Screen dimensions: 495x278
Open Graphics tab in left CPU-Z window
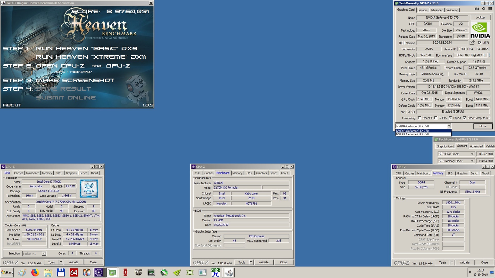click(71, 173)
